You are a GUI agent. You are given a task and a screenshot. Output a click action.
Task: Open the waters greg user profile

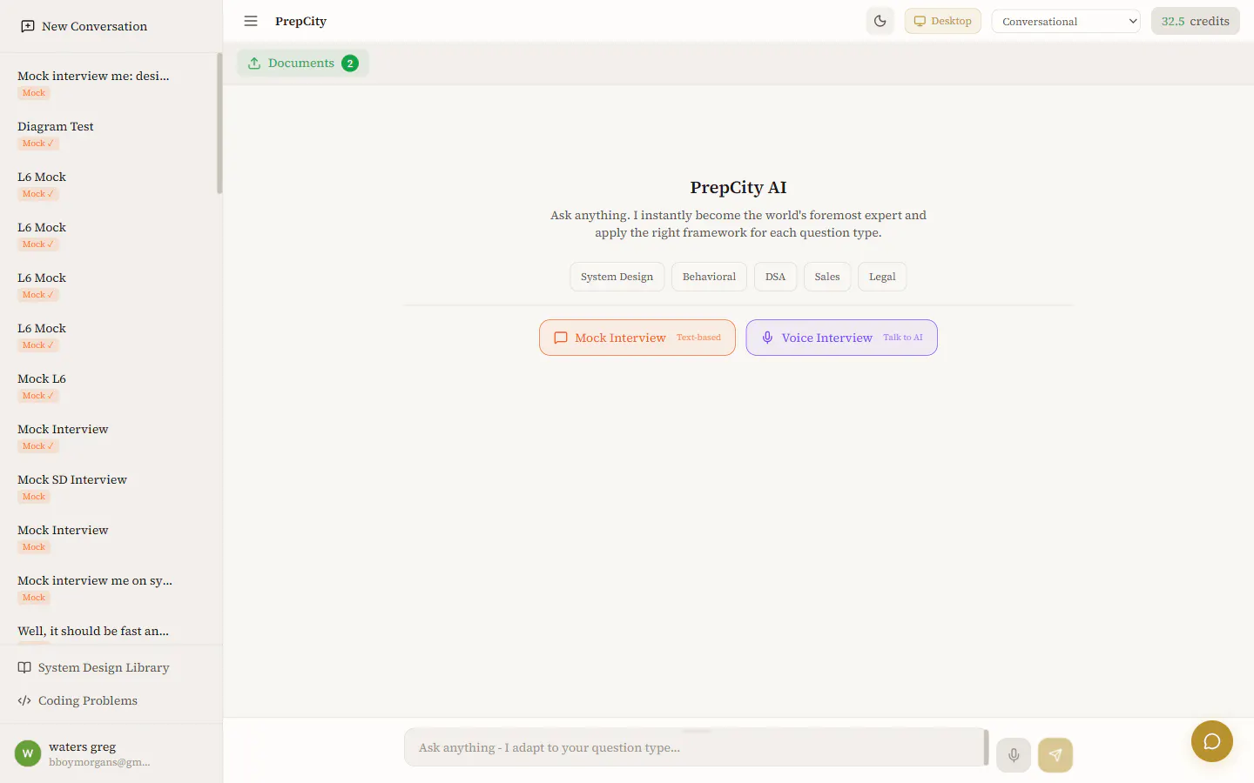click(x=111, y=753)
